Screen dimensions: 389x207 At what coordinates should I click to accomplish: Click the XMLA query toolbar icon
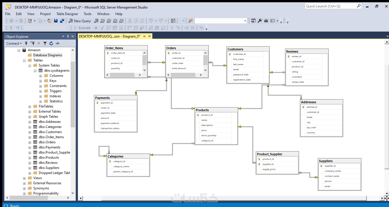coord(115,21)
